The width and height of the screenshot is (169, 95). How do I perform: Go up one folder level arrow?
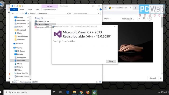(x=23, y=13)
